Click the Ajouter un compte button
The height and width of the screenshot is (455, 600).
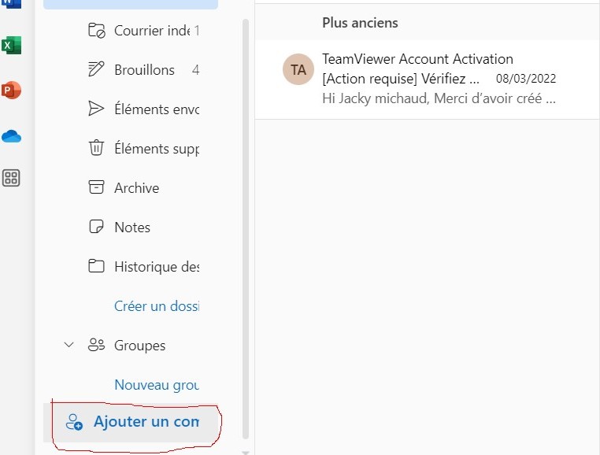click(134, 422)
